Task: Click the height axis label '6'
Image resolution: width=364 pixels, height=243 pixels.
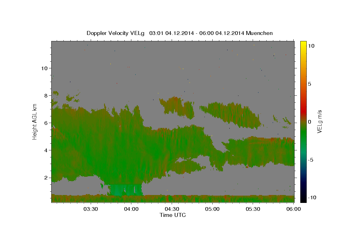Action: coord(46,123)
